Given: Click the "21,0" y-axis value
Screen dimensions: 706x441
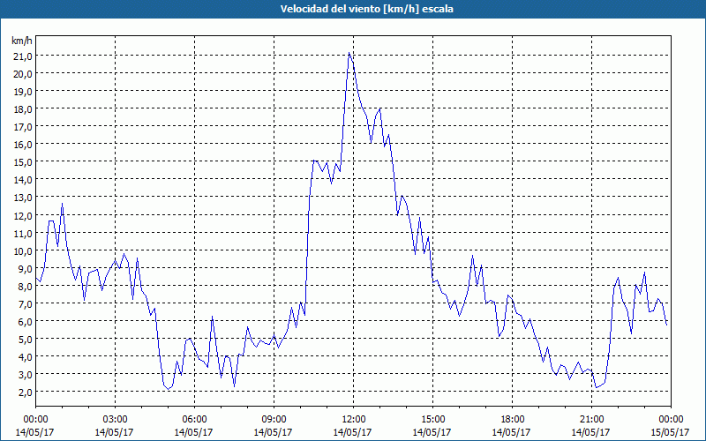Looking at the screenshot, I should pos(24,56).
